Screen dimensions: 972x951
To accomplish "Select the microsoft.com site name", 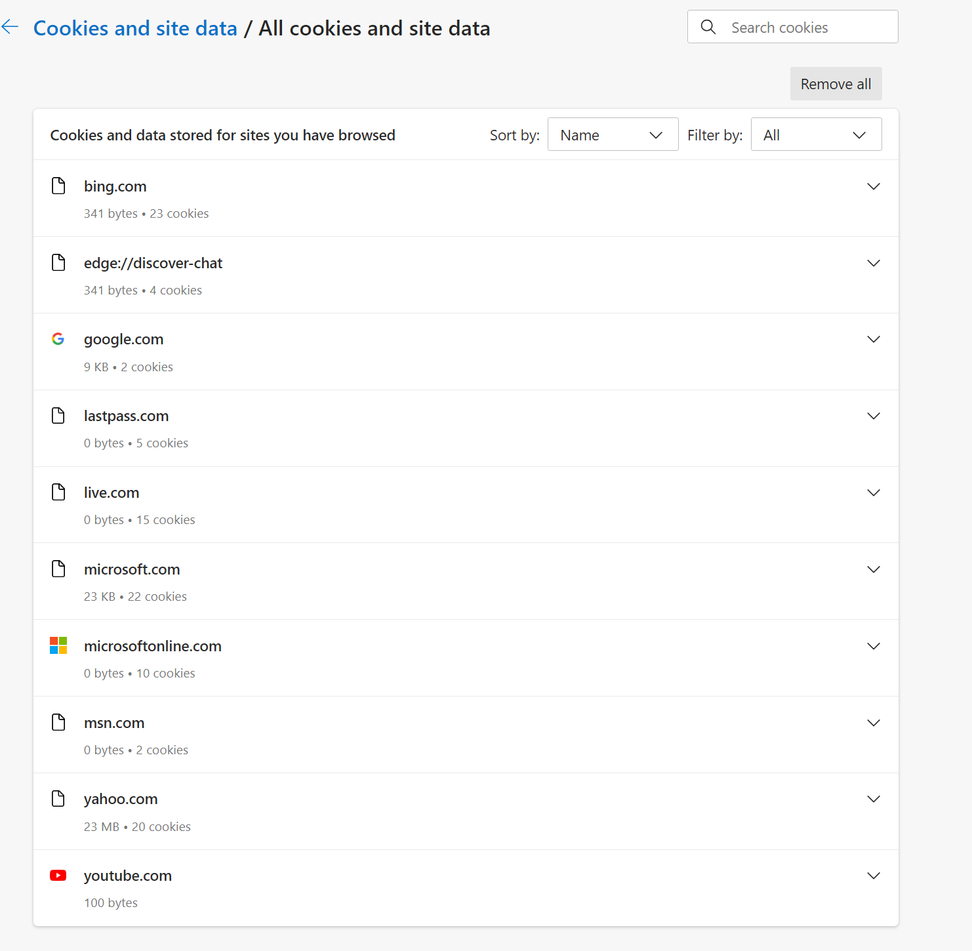I will coord(132,569).
